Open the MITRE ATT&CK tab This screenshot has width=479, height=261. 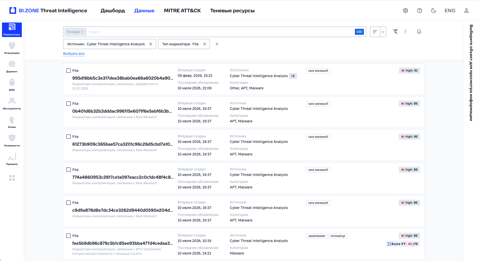pos(182,11)
